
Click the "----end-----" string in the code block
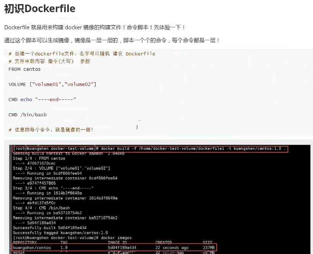(55, 99)
